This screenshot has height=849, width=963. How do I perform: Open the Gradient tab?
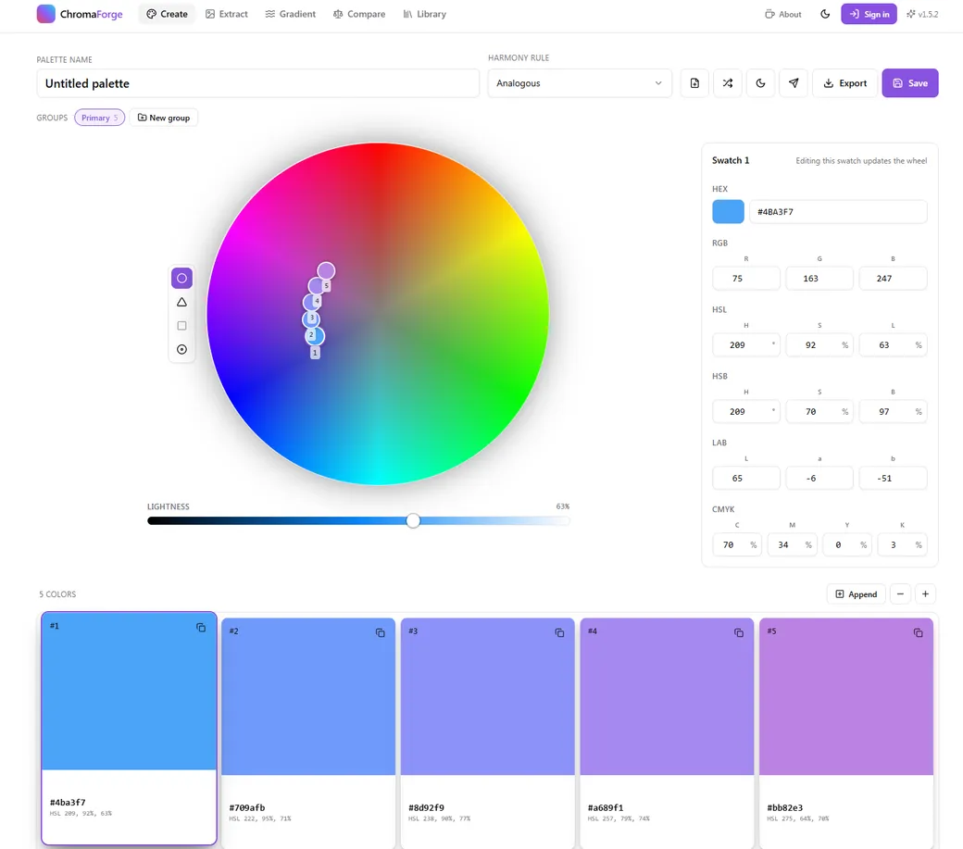click(291, 14)
